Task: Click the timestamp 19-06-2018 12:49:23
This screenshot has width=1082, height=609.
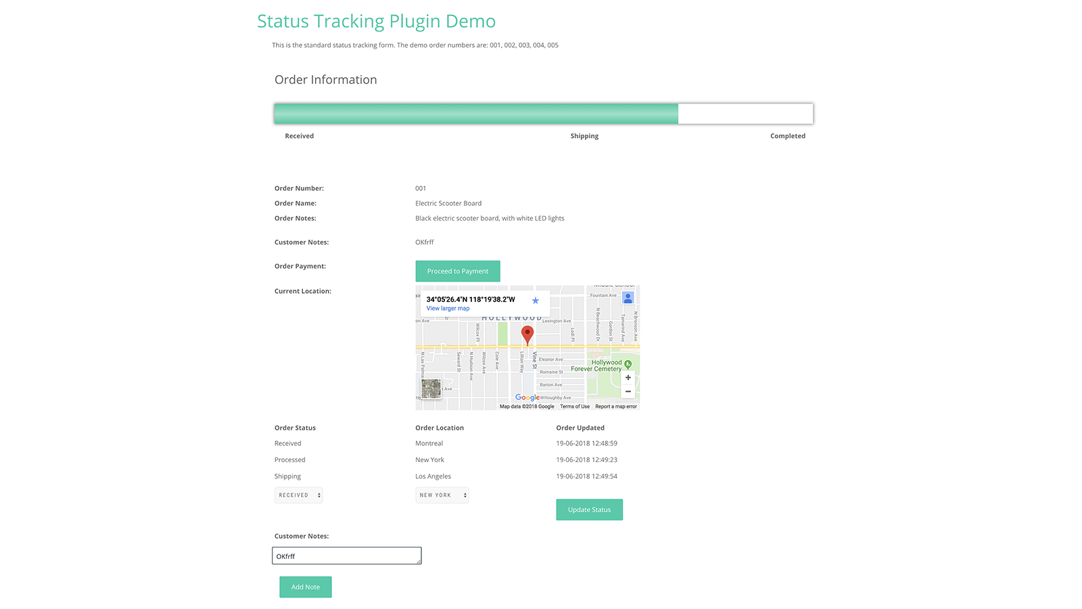Action: (x=587, y=459)
